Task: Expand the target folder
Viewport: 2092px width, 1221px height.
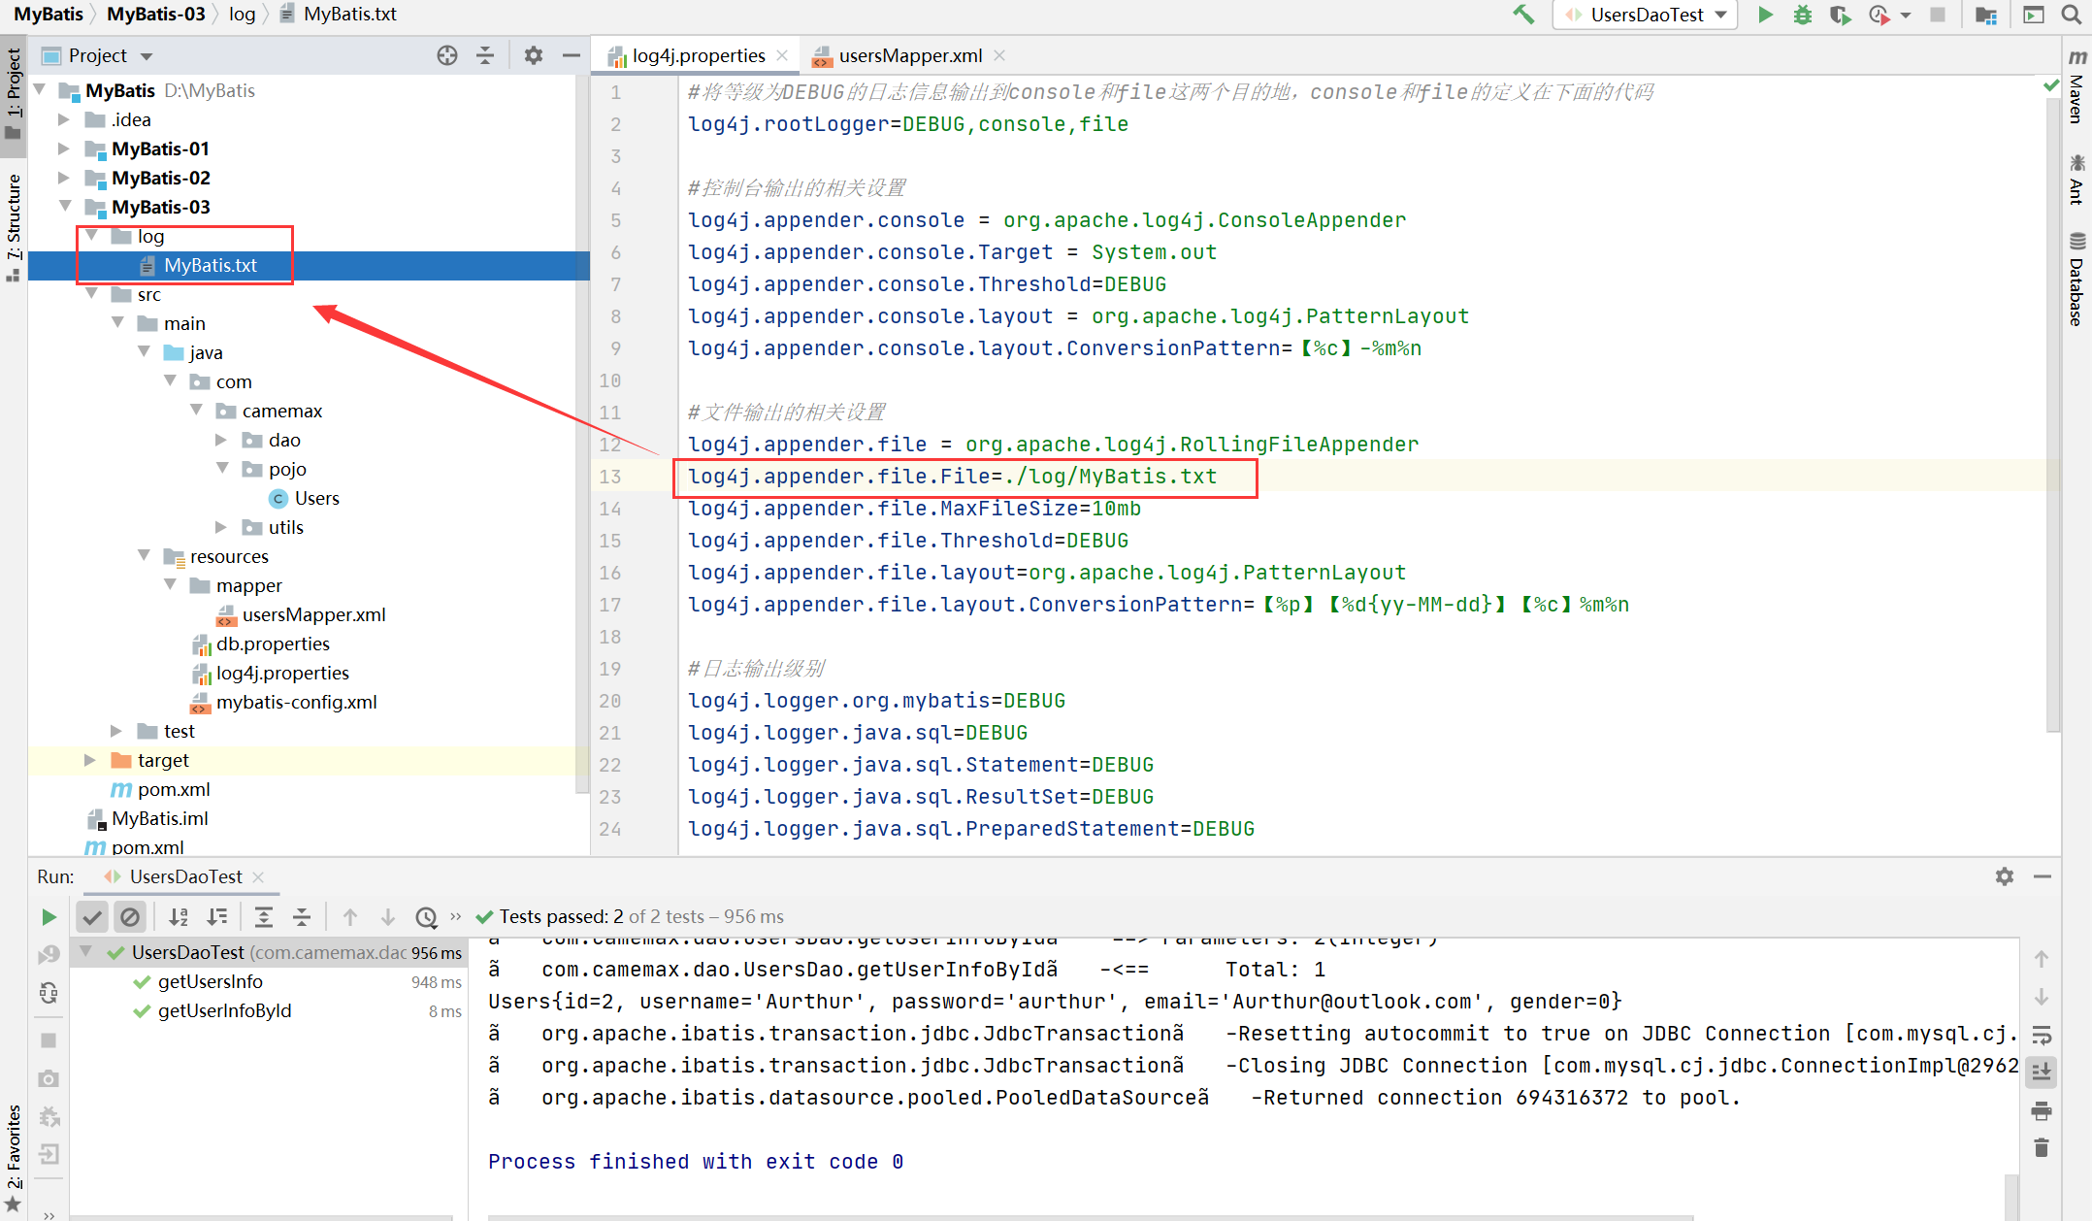Action: (x=90, y=760)
